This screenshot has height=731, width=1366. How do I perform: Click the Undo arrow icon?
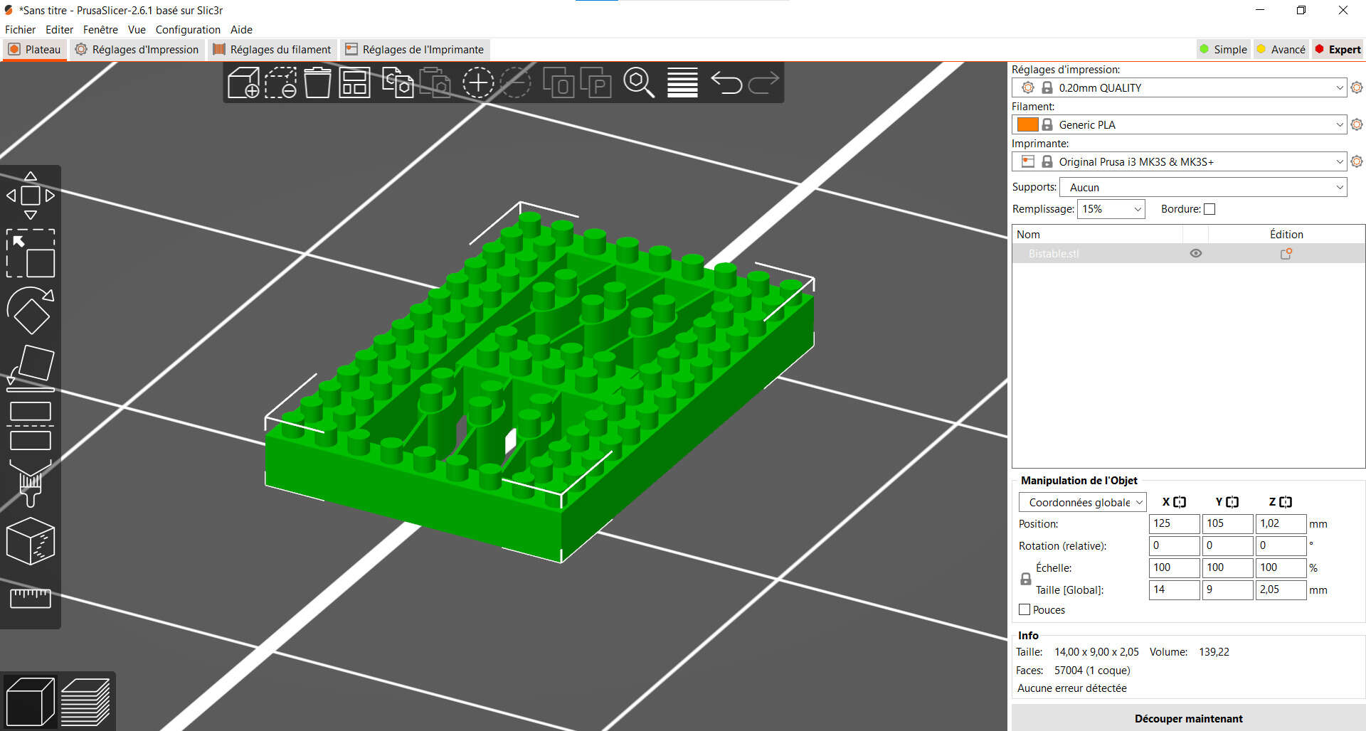[x=726, y=83]
